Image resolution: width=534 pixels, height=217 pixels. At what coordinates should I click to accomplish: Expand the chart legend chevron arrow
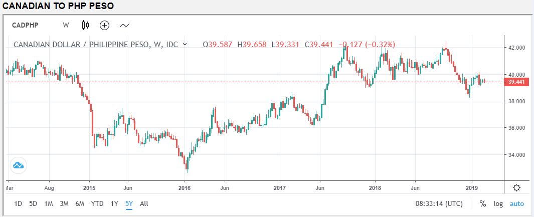pyautogui.click(x=185, y=45)
